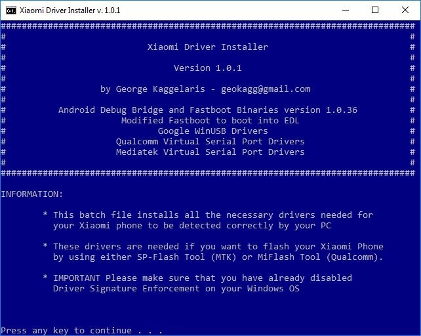Click the email 'geokagg@gmail.com'
Image resolution: width=421 pixels, height=336 pixels.
266,89
